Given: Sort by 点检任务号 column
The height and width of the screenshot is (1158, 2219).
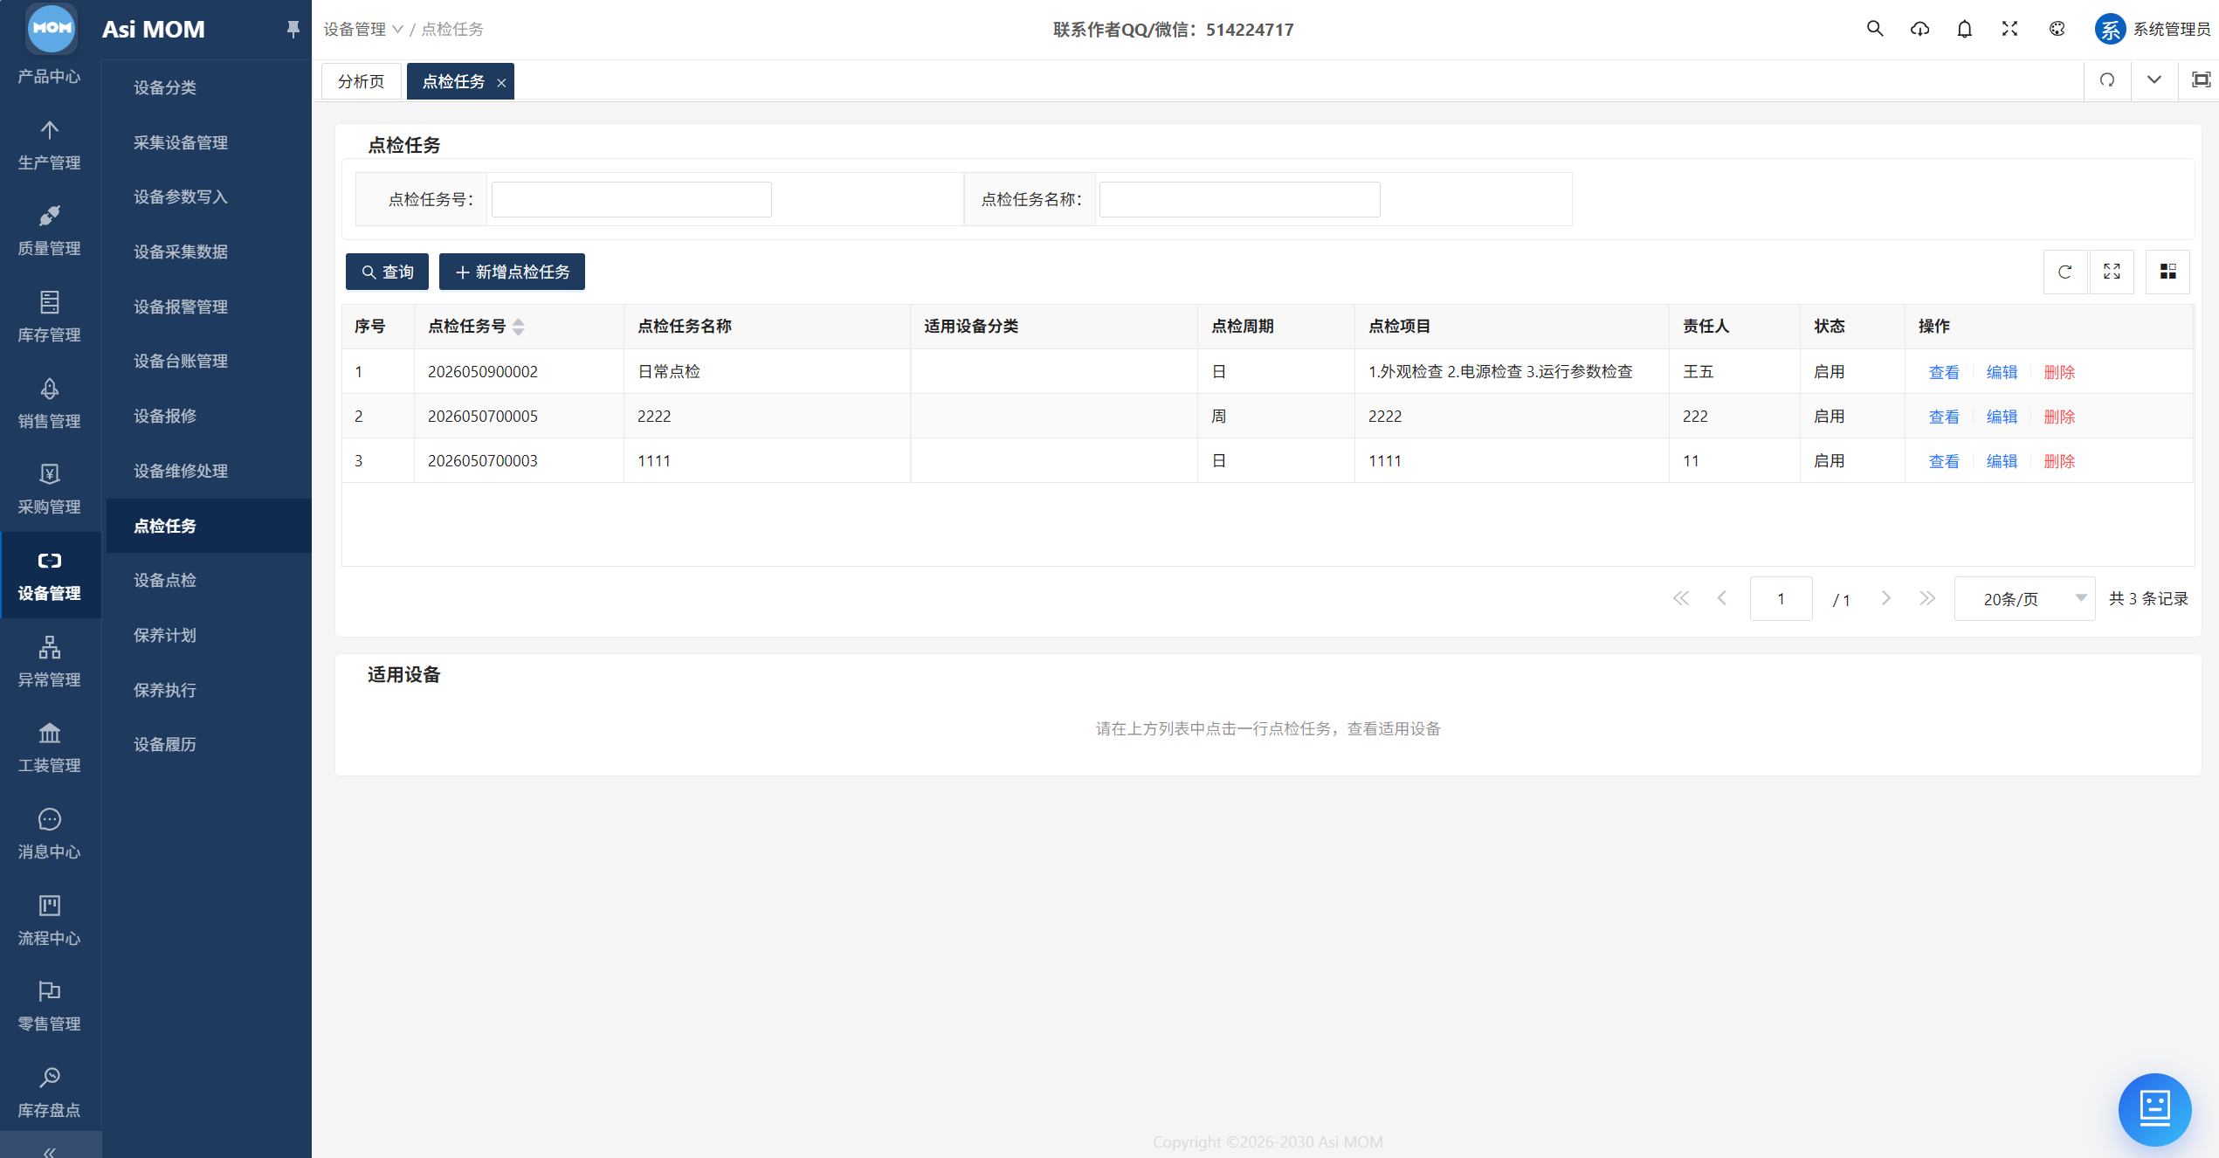Looking at the screenshot, I should [519, 327].
